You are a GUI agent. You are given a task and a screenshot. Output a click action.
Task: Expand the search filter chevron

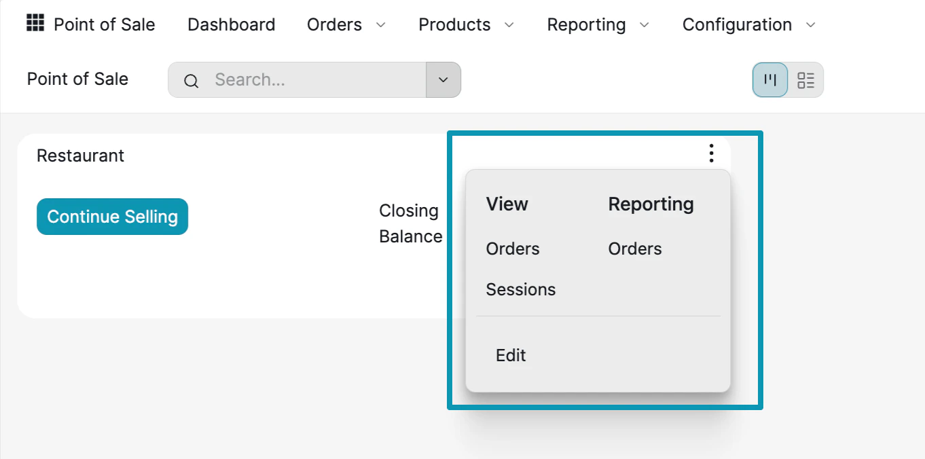pos(443,79)
